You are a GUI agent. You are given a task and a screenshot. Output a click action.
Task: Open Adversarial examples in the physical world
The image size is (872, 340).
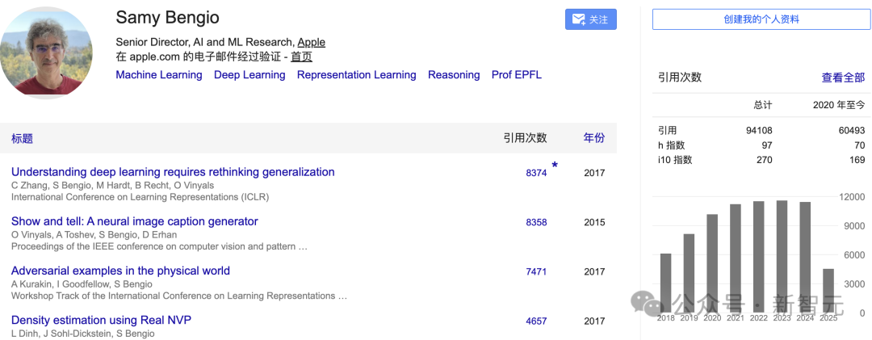(x=120, y=271)
